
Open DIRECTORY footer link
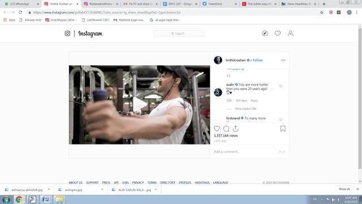pyautogui.click(x=167, y=182)
